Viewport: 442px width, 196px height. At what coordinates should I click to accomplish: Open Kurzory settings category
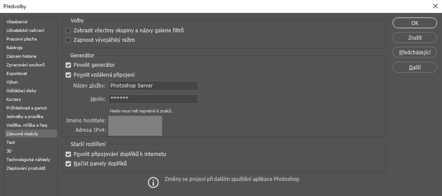click(14, 99)
